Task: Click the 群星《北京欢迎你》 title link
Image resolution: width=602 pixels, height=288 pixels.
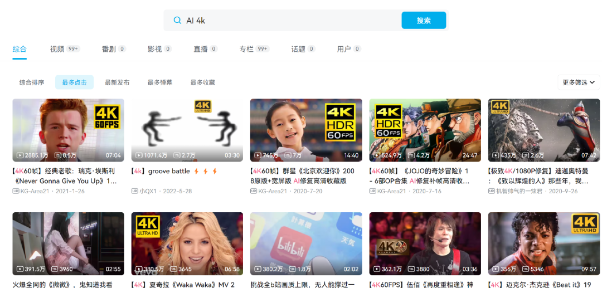Action: (x=303, y=176)
